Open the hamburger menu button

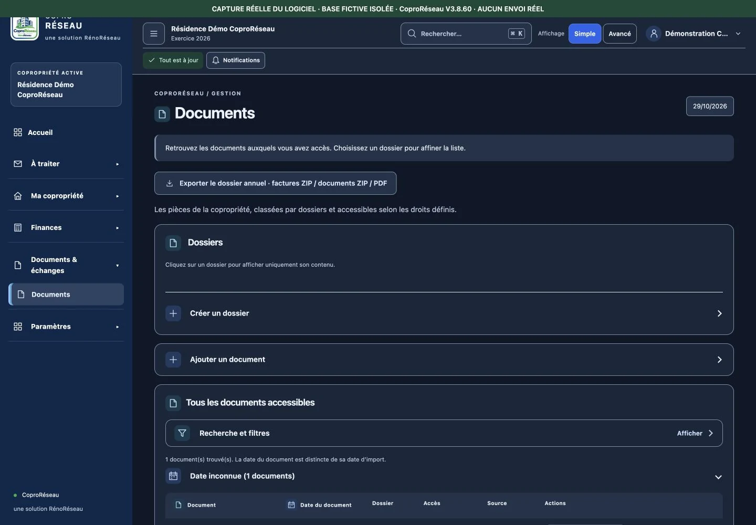(x=154, y=34)
